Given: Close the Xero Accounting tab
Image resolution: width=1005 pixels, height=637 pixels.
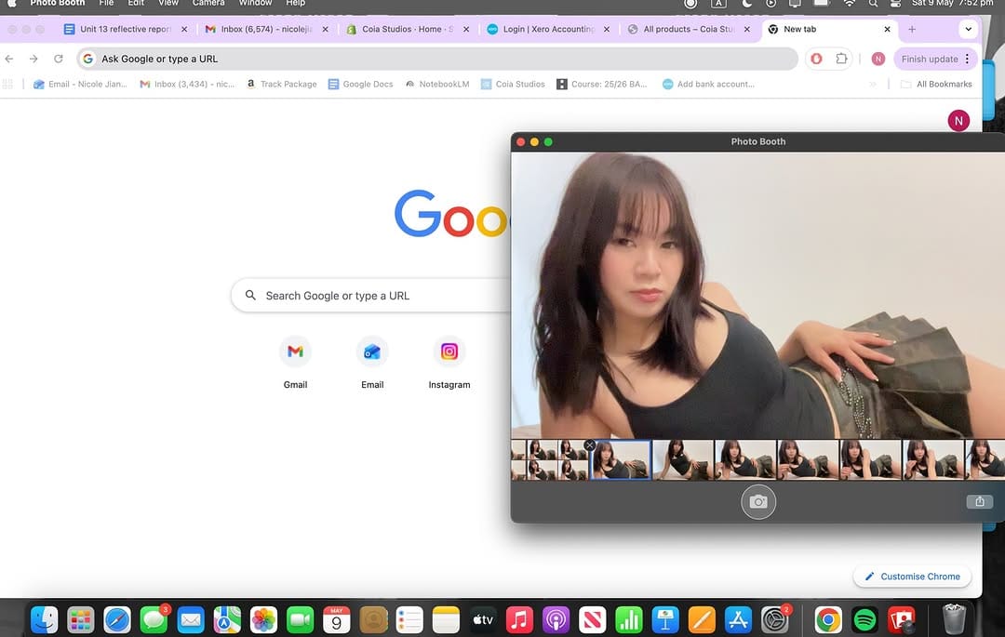Looking at the screenshot, I should [607, 29].
